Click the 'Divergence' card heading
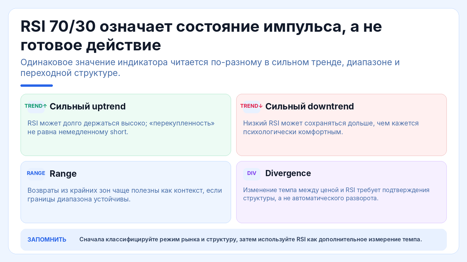Viewport: 467px width, 262px height. click(x=288, y=174)
